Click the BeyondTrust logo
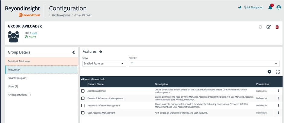Image resolution: width=284 pixels, height=123 pixels. (x=29, y=15)
